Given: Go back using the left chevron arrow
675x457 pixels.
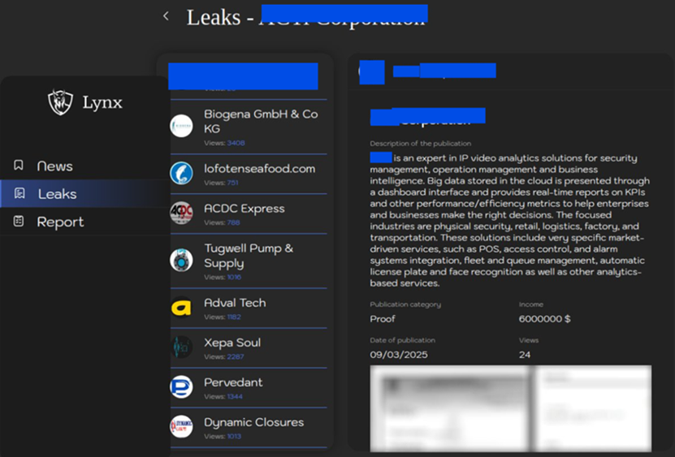Looking at the screenshot, I should (166, 16).
